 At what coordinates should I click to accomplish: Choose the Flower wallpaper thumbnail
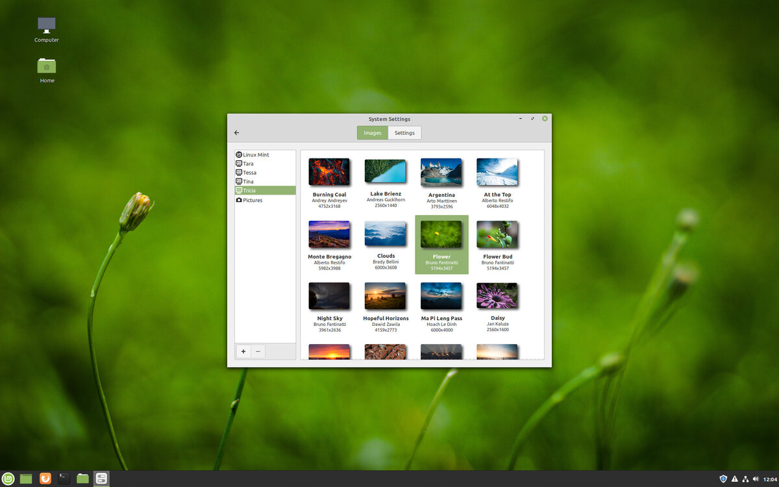click(441, 234)
